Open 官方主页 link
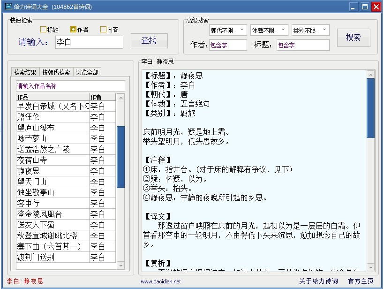The image size is (384, 289). pos(361,281)
